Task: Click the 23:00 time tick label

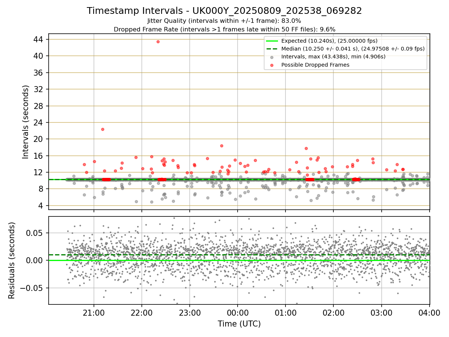Action: [190, 313]
